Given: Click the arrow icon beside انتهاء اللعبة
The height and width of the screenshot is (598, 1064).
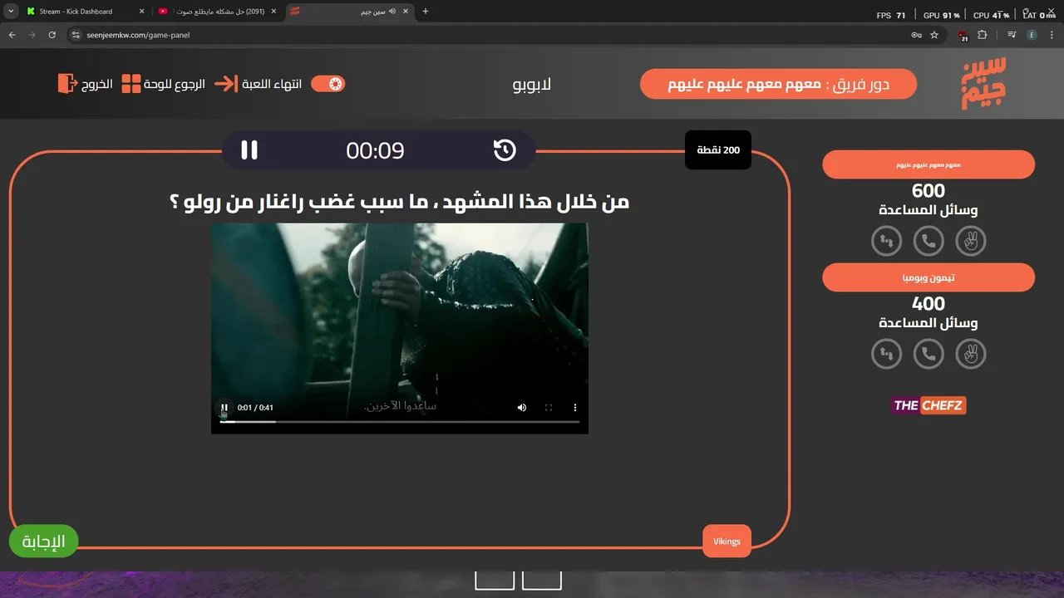Looking at the screenshot, I should tap(226, 84).
